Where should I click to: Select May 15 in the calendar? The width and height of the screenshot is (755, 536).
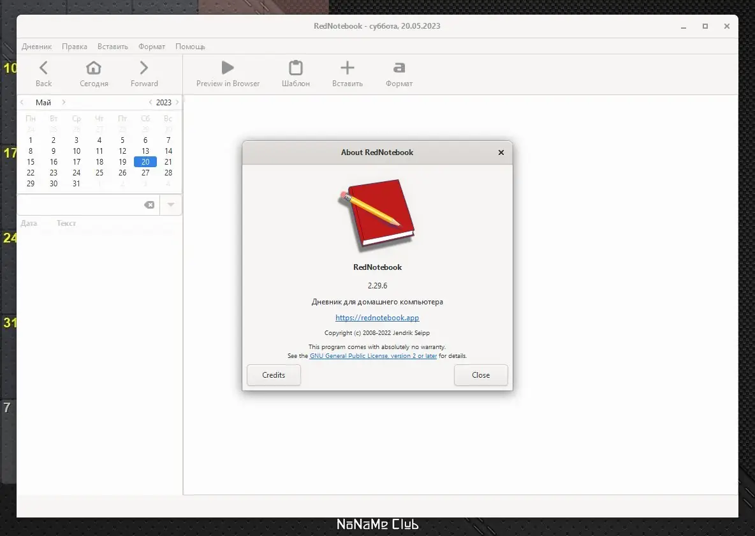tap(31, 162)
